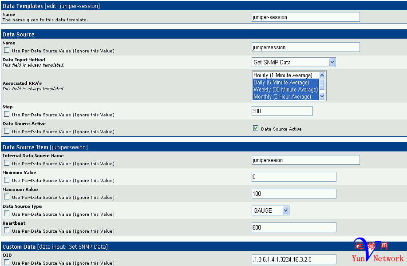This screenshot has height=266, width=407.
Task: Tick per-data source checkbox under OID
Action: [x=7, y=262]
